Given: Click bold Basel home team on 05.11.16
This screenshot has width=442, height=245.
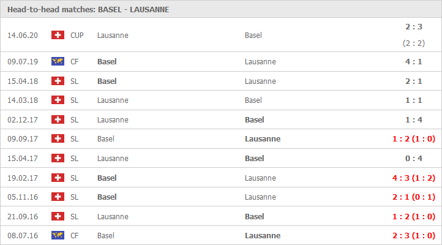Looking at the screenshot, I should tap(107, 197).
